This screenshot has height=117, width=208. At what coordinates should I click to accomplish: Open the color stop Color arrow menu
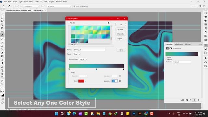[x=85, y=81]
